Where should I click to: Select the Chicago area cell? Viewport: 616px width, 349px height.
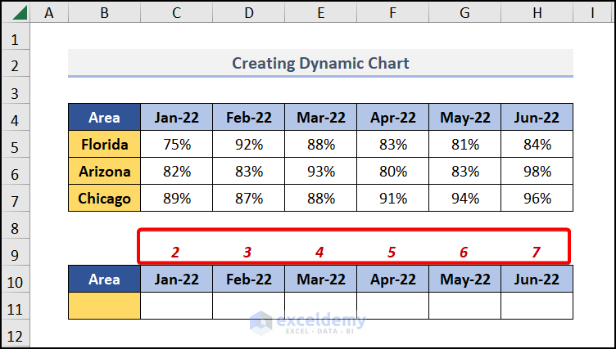[104, 198]
